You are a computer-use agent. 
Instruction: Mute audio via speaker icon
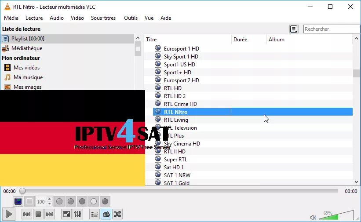point(313,217)
